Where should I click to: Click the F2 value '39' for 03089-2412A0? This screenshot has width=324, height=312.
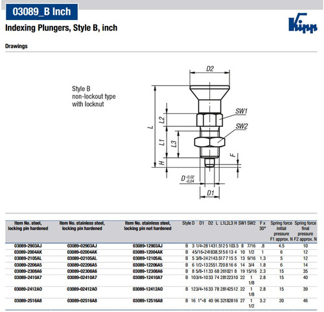click(x=305, y=289)
